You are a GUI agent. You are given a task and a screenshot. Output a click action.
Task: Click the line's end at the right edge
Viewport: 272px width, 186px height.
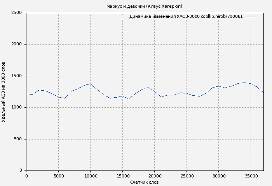click(x=263, y=92)
